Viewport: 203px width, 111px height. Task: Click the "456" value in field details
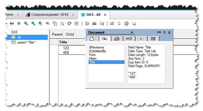132,77
